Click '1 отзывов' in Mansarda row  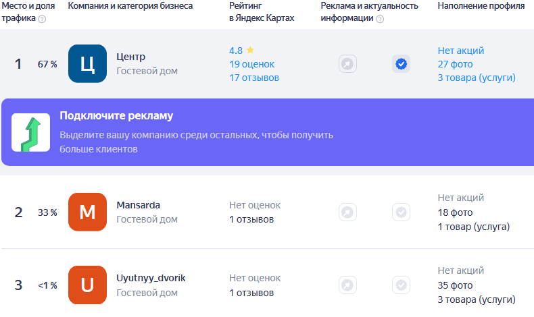tap(251, 219)
